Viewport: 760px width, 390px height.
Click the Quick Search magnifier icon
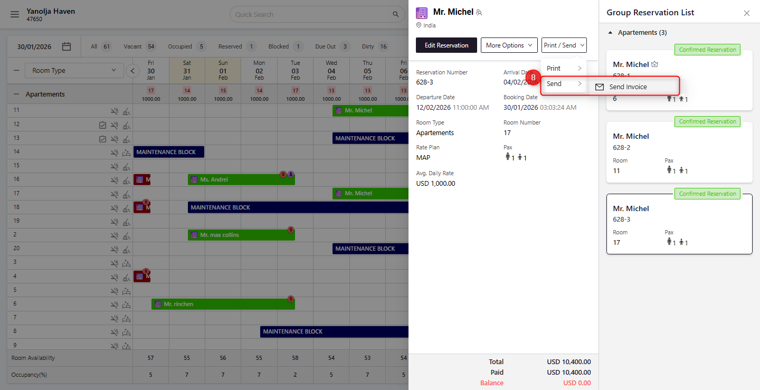395,15
